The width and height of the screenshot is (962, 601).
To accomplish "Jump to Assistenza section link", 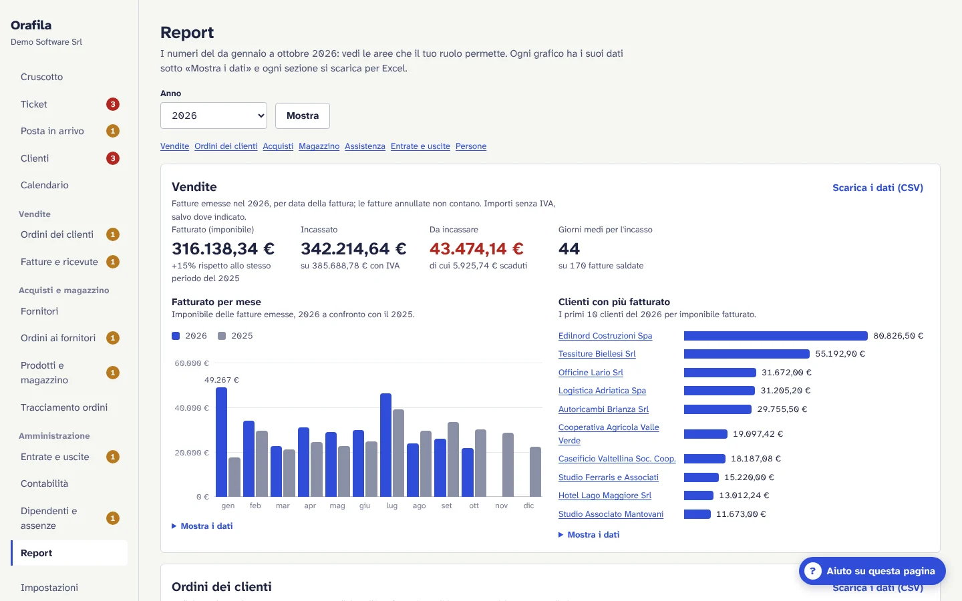I will pos(365,146).
